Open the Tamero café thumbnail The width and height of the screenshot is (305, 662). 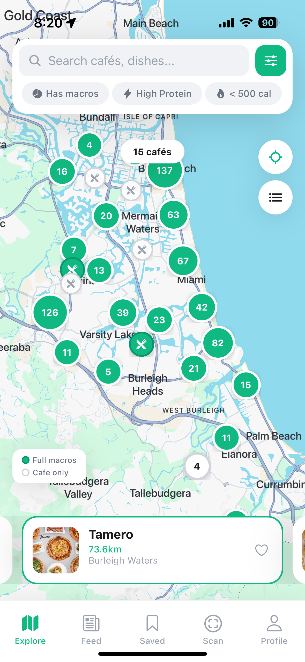[x=56, y=550]
